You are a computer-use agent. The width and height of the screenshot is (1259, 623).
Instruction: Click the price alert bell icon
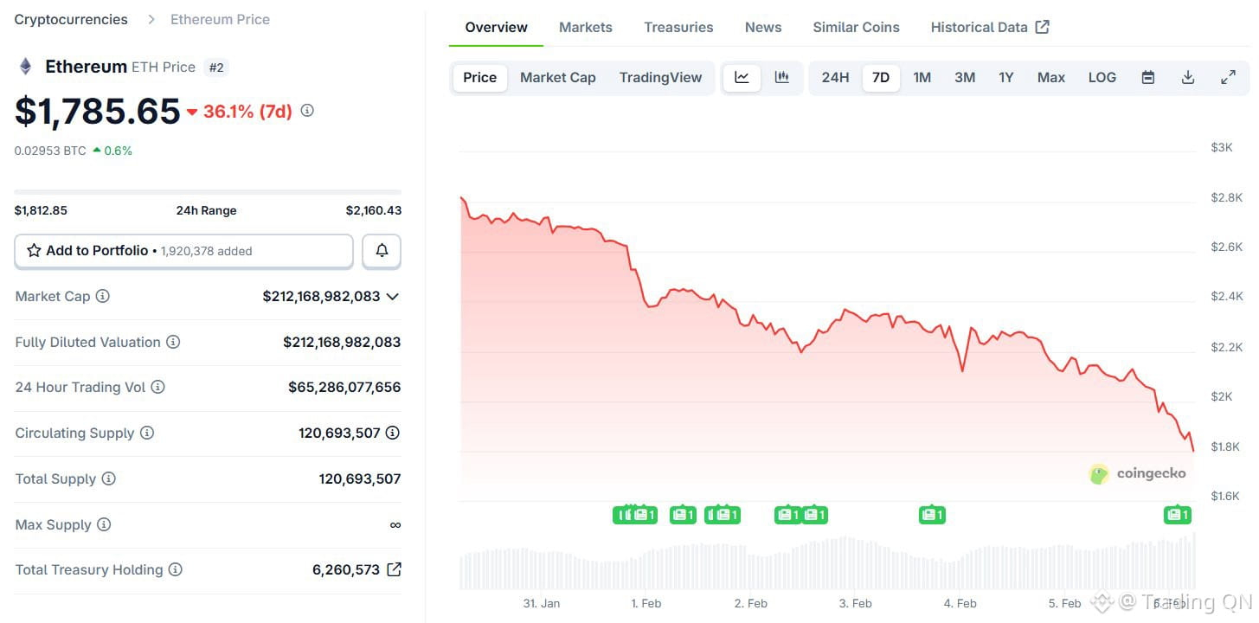tap(382, 251)
